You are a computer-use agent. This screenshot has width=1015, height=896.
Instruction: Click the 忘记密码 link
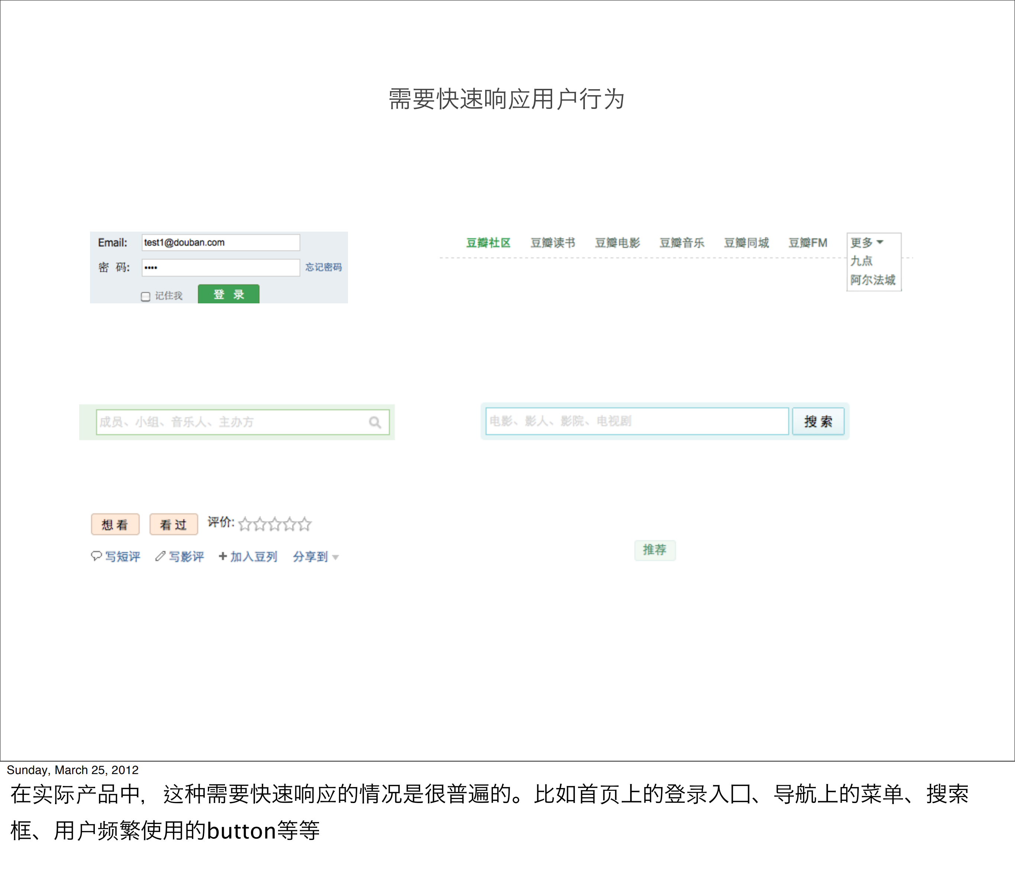pos(324,267)
